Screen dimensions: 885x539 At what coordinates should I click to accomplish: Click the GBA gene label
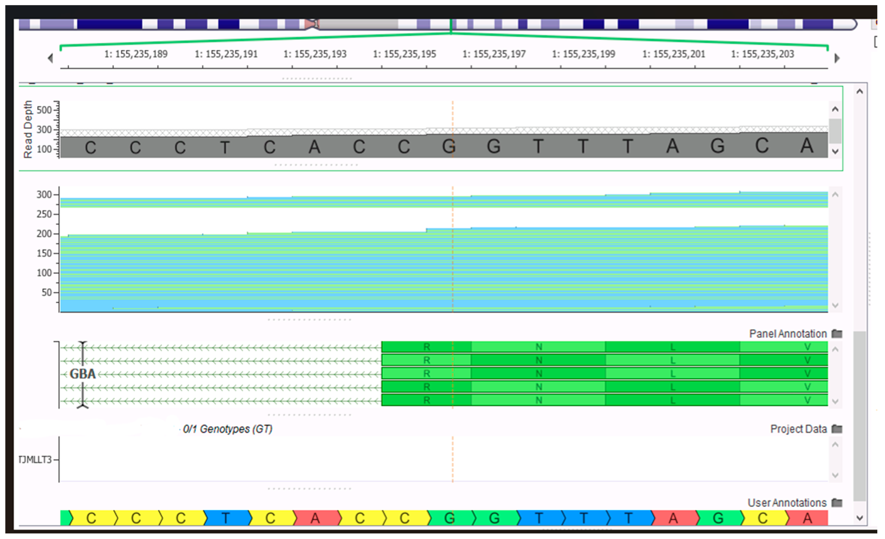83,374
